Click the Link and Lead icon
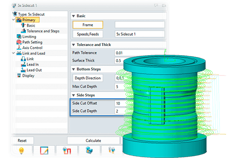234x158 pixels. (19, 53)
